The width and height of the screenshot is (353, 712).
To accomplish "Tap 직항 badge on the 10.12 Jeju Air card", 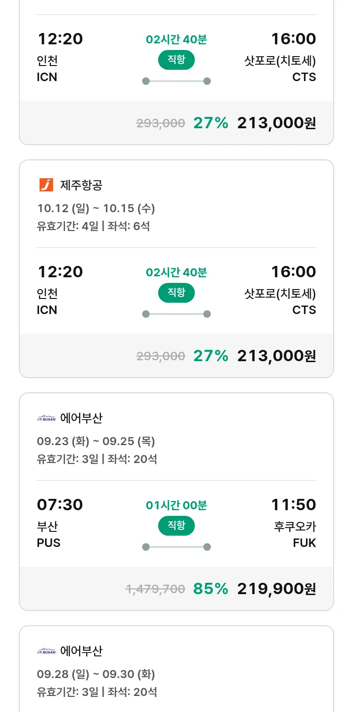I will pos(176,293).
